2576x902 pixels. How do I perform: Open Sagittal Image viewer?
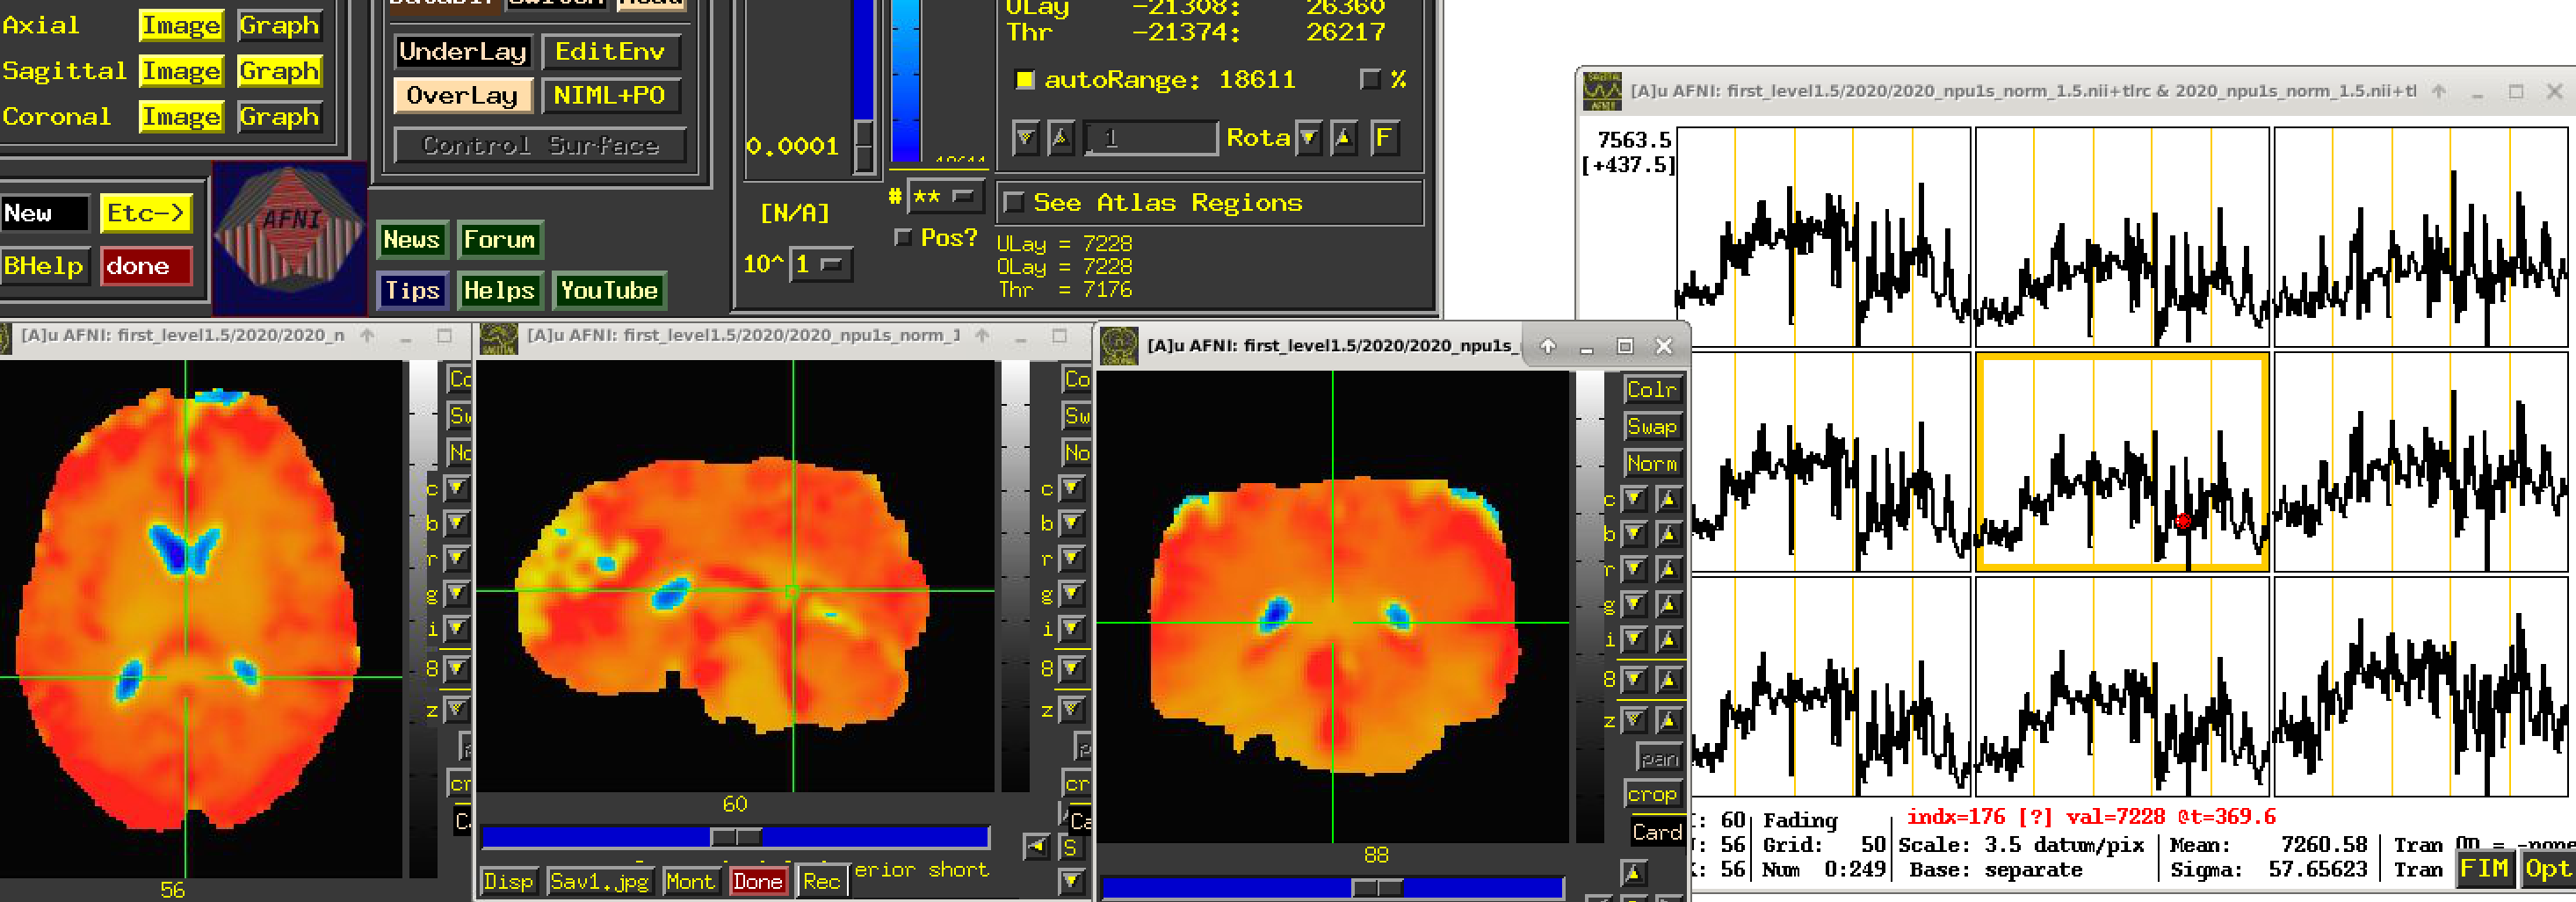coord(181,71)
